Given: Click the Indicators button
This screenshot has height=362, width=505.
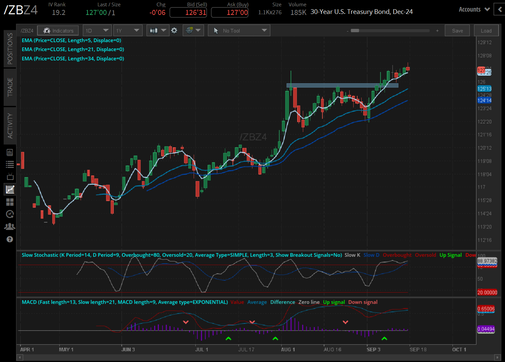Looking at the screenshot, I should click(58, 31).
